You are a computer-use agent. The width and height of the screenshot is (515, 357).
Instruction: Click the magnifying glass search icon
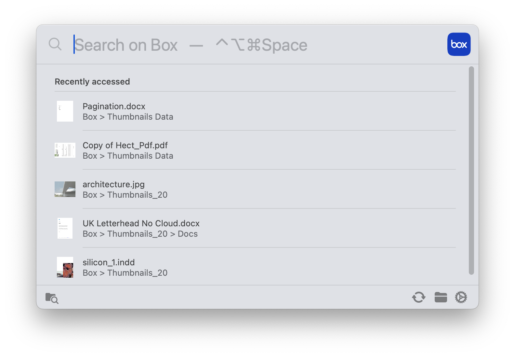55,44
